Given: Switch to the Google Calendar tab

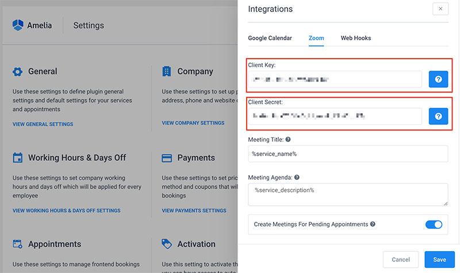Looking at the screenshot, I should [270, 38].
